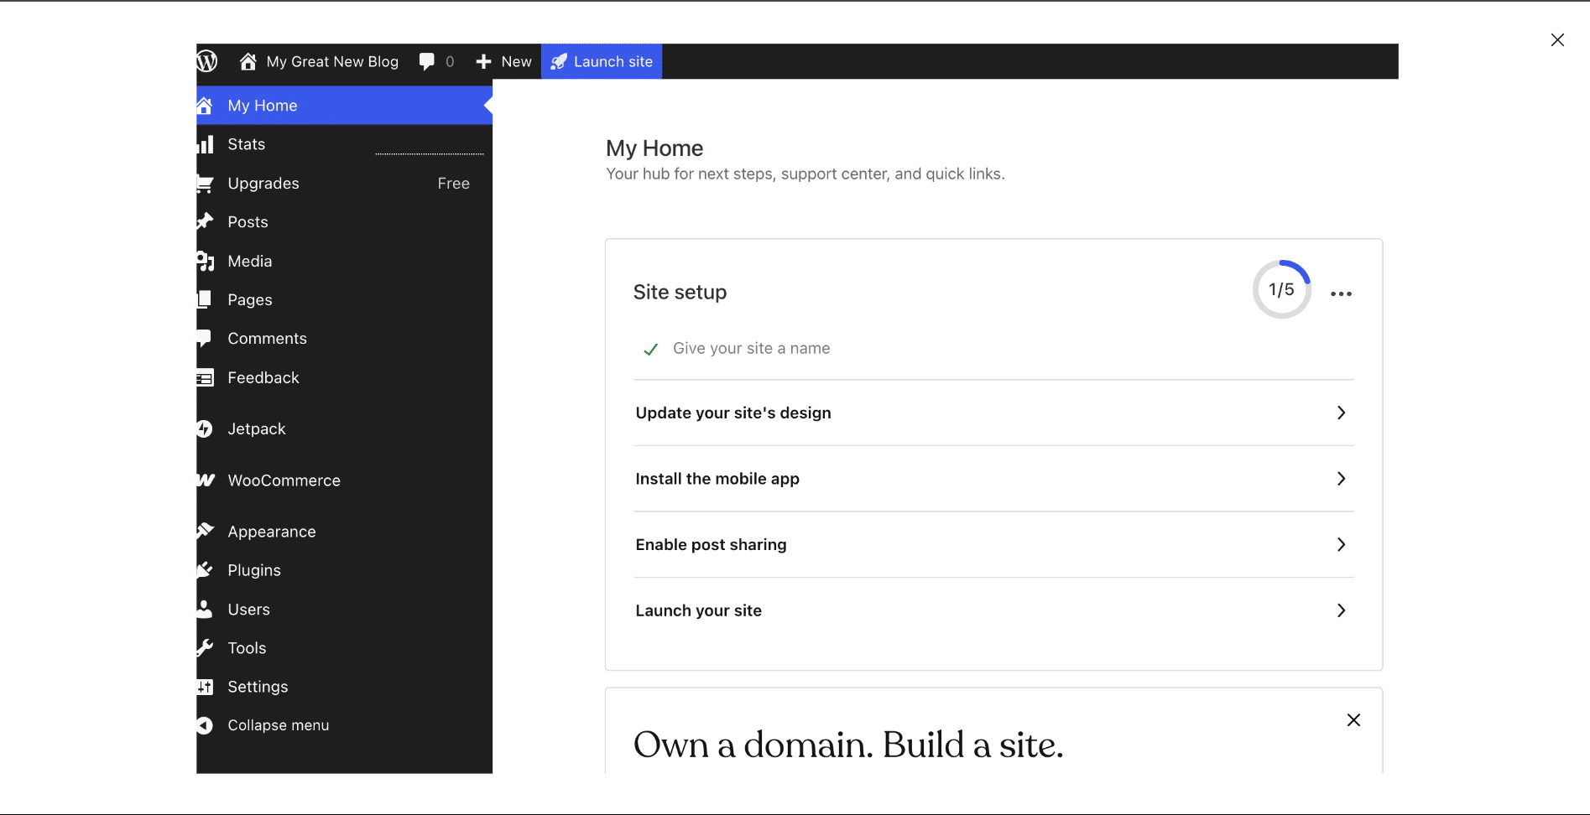
Task: Click the green checkmark beside Give your site a name
Action: (x=650, y=350)
